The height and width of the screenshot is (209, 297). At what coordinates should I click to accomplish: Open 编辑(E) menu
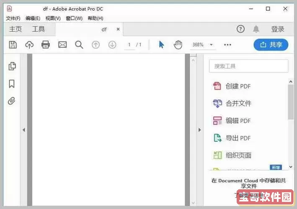33,18
